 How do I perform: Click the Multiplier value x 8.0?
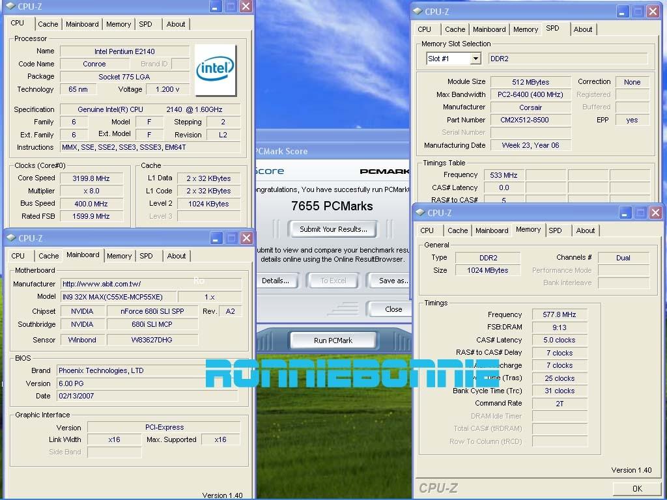pyautogui.click(x=91, y=191)
